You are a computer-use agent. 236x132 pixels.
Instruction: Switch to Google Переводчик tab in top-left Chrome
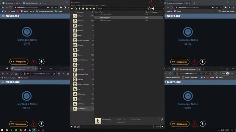click(x=32, y=3)
